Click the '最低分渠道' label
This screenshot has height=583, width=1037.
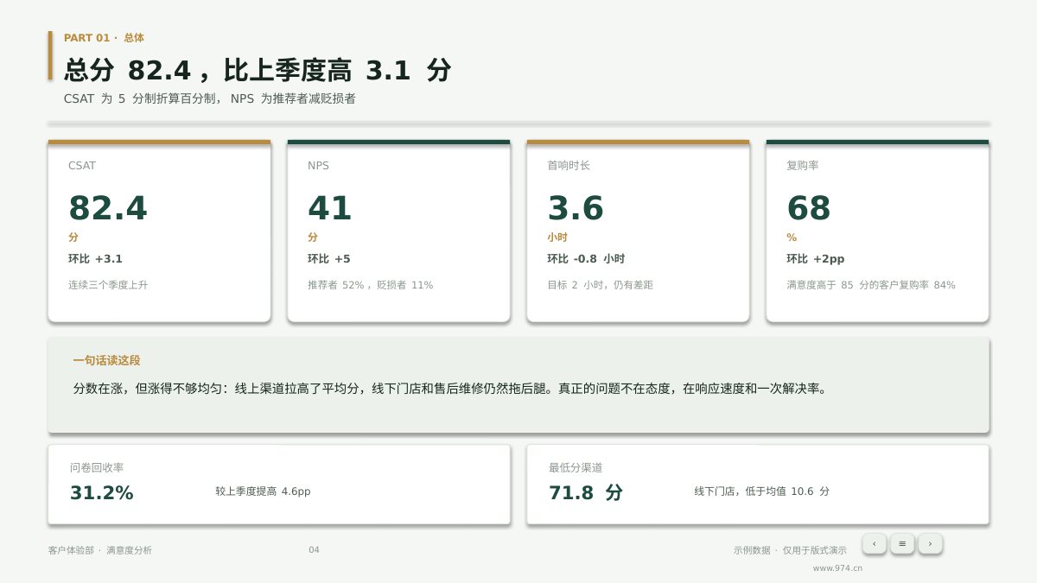coord(576,467)
